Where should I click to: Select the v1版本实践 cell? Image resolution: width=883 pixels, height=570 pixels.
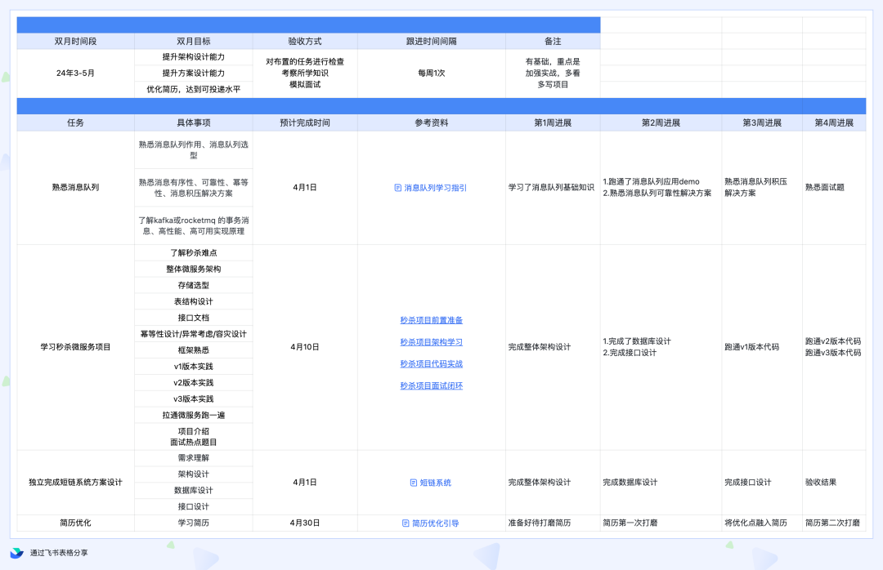pyautogui.click(x=194, y=367)
